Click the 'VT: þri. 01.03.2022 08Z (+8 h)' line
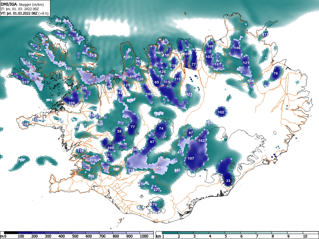The height and width of the screenshot is (239, 319). click(25, 13)
